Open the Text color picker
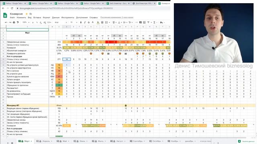This screenshot has width=257, height=144. [x=93, y=22]
